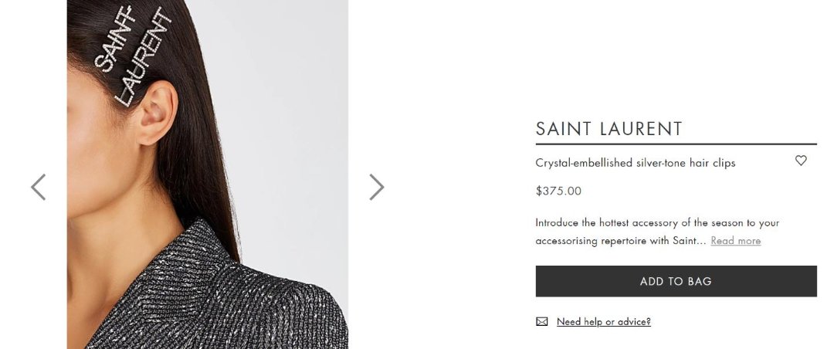
Task: Click the SAINT LAURENT brand heading
Action: click(609, 129)
